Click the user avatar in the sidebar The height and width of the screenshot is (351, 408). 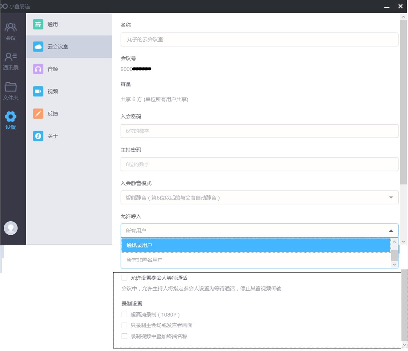coord(10,228)
